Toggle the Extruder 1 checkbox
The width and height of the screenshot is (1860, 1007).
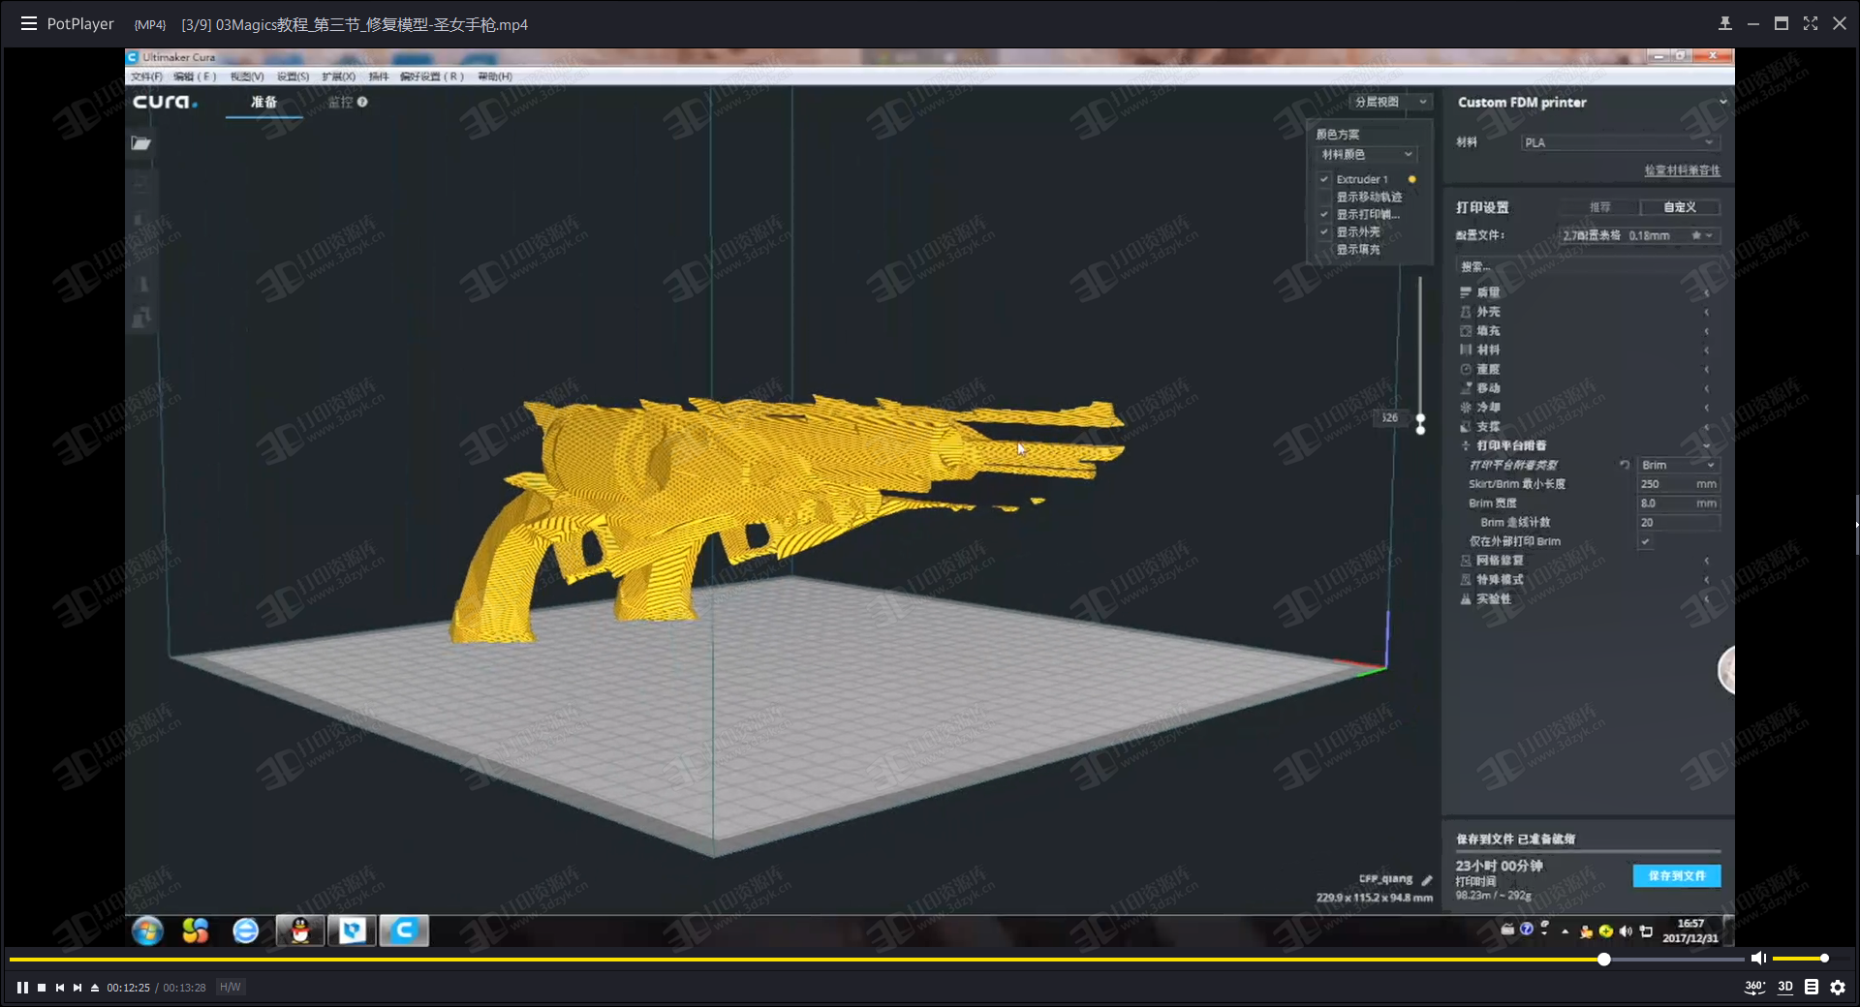1324,179
